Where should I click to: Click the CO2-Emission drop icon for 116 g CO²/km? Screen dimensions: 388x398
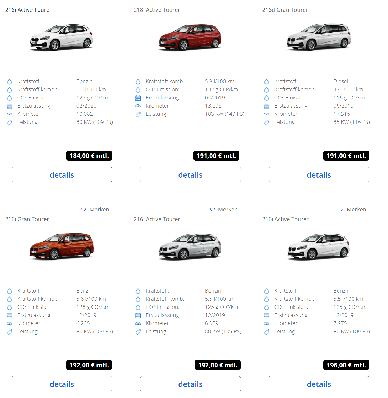pos(267,98)
